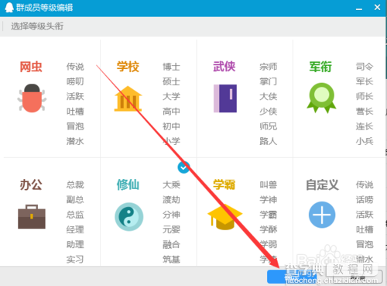Pick the 武侠 purple book icon
The height and width of the screenshot is (286, 387).
[x=225, y=98]
